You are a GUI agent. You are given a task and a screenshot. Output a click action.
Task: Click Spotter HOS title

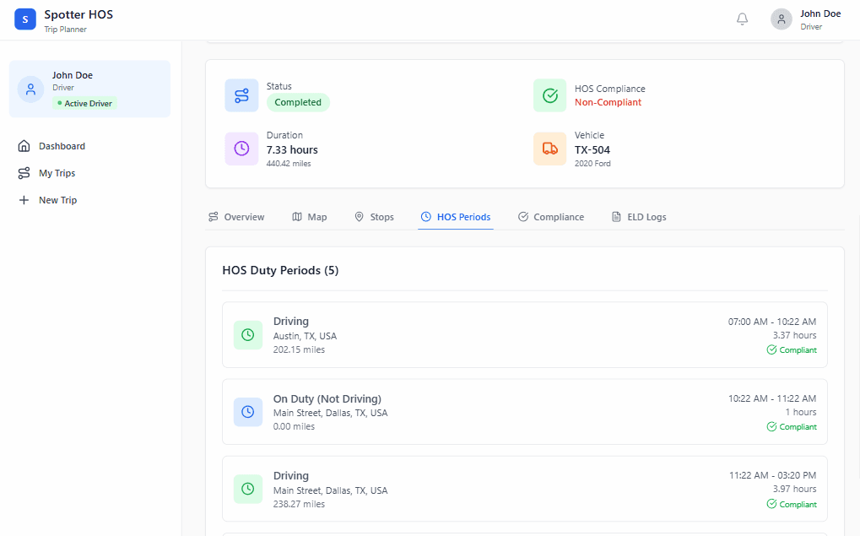[78, 15]
